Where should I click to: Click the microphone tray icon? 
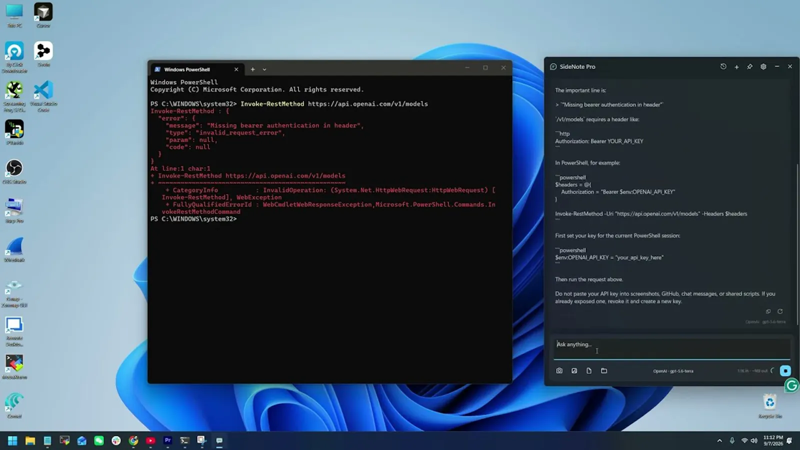732,440
